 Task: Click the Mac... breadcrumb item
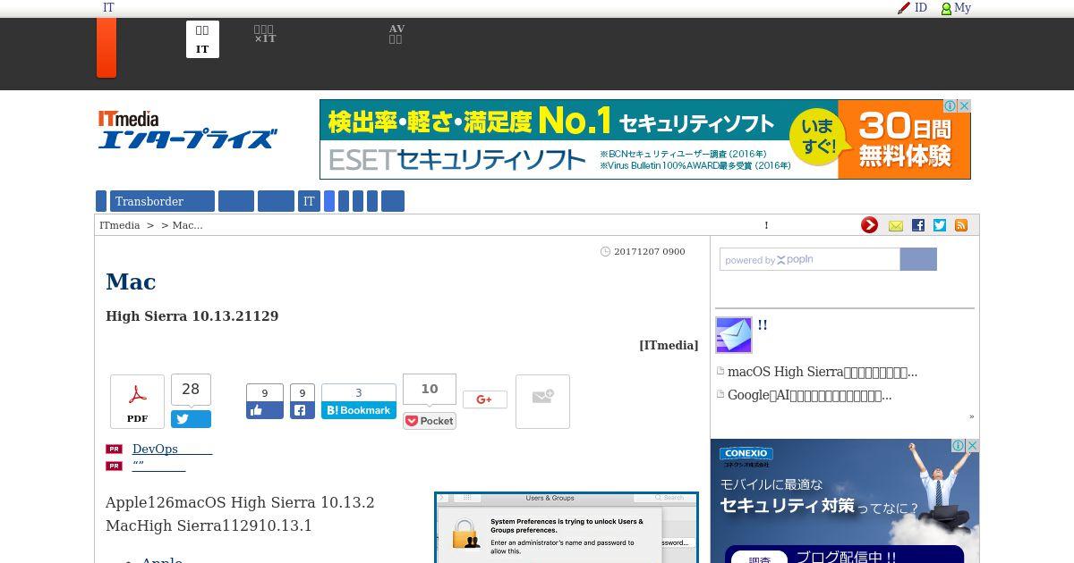click(x=187, y=225)
